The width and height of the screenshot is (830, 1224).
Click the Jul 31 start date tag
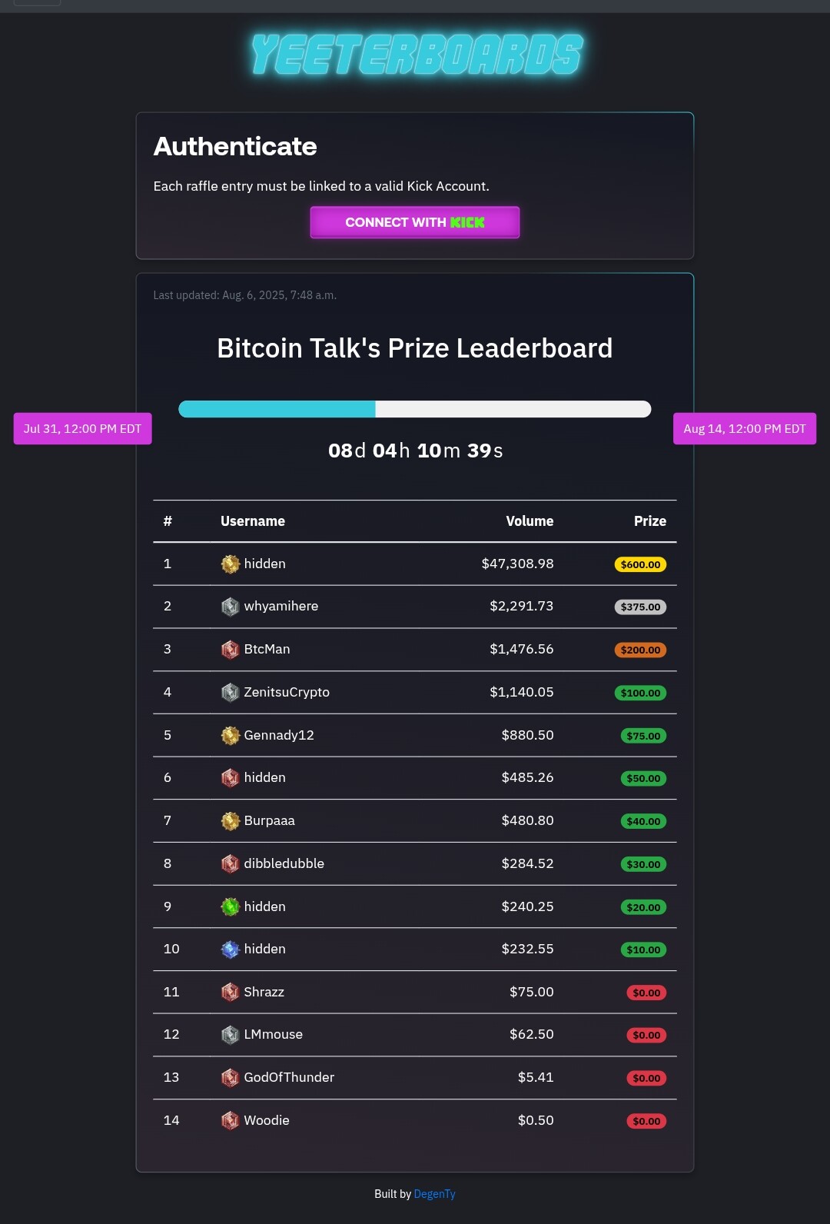coord(82,429)
